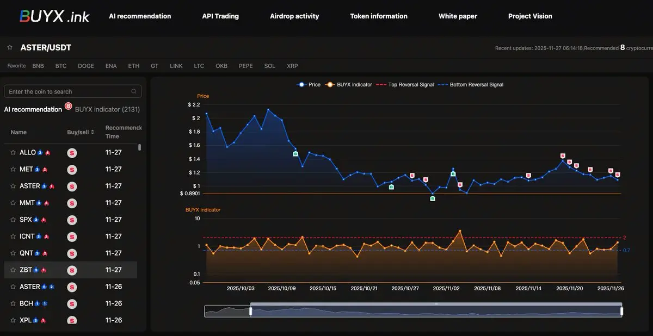Click the BUYX.ink logo
The height and width of the screenshot is (336, 653).
54,16
